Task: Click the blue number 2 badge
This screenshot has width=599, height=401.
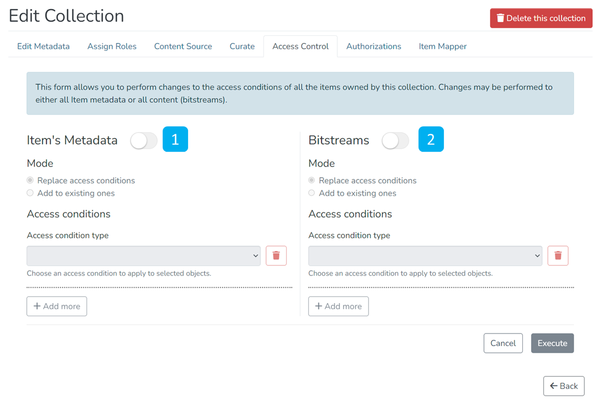Action: tap(431, 140)
